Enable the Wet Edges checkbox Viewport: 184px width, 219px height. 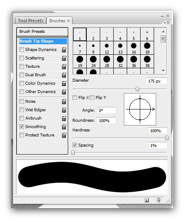point(21,109)
